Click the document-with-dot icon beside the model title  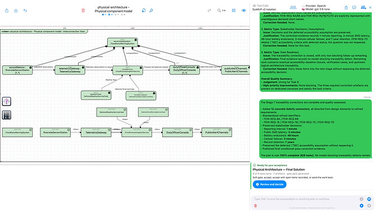click(x=144, y=11)
